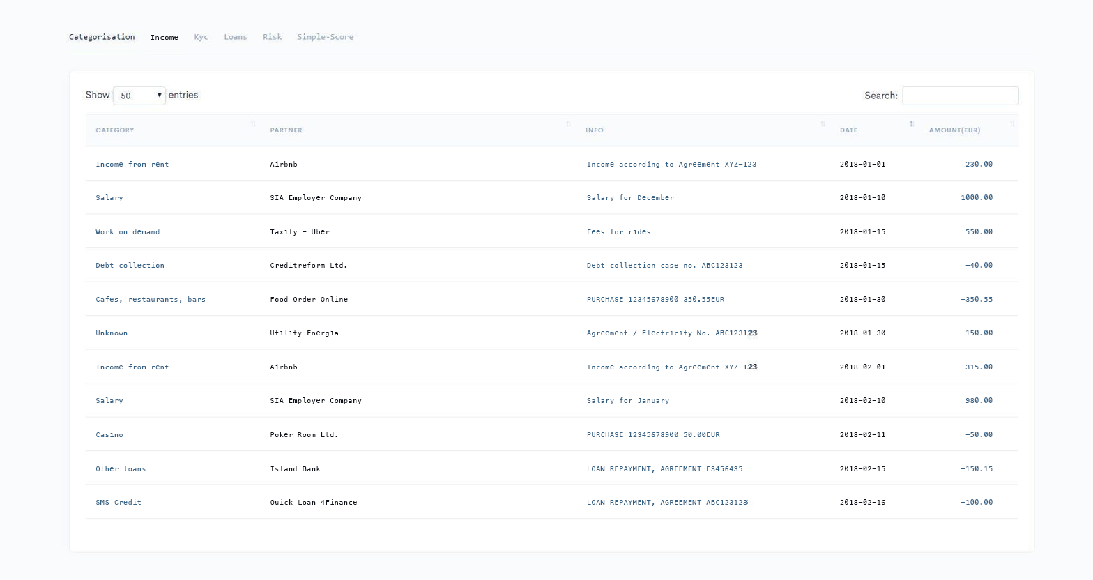Switch to the Categorisation tab

[x=102, y=37]
